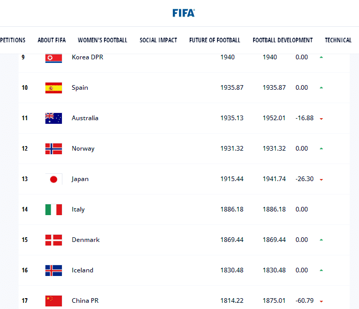Click the Australia flag icon
This screenshot has width=359, height=309.
[54, 118]
